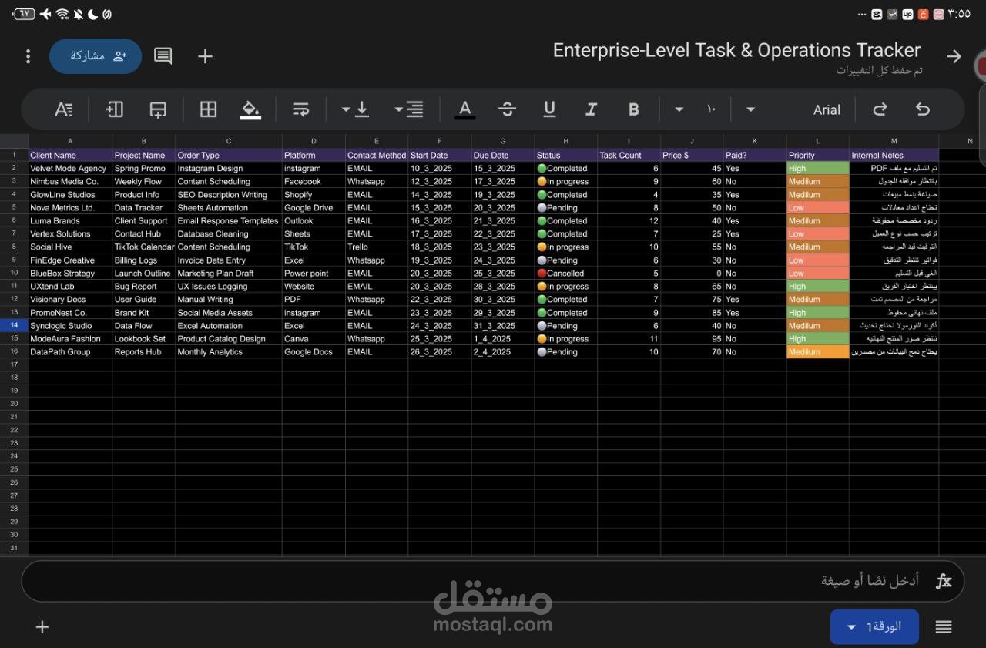Image resolution: width=986 pixels, height=648 pixels.
Task: Click the مشاركة share button
Action: pyautogui.click(x=96, y=56)
